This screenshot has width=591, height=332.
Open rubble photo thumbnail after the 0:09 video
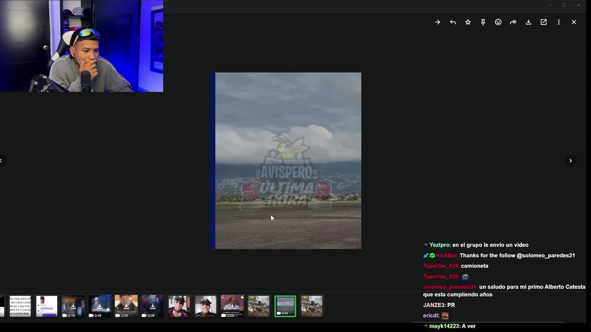tap(312, 306)
